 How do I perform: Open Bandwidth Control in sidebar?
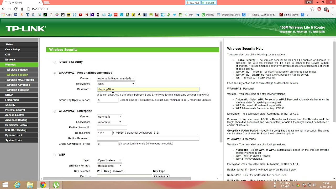[x=19, y=125]
